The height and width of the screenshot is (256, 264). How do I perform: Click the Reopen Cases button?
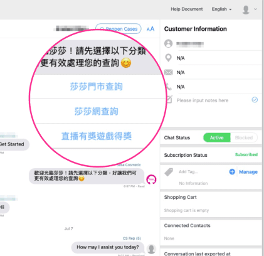click(x=119, y=29)
